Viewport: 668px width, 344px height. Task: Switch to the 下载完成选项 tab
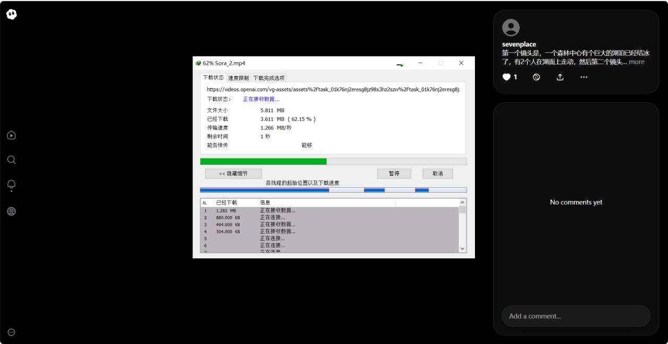point(269,78)
